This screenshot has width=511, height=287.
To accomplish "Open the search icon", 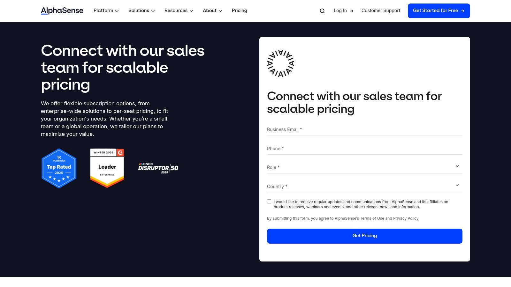I will coord(322,11).
